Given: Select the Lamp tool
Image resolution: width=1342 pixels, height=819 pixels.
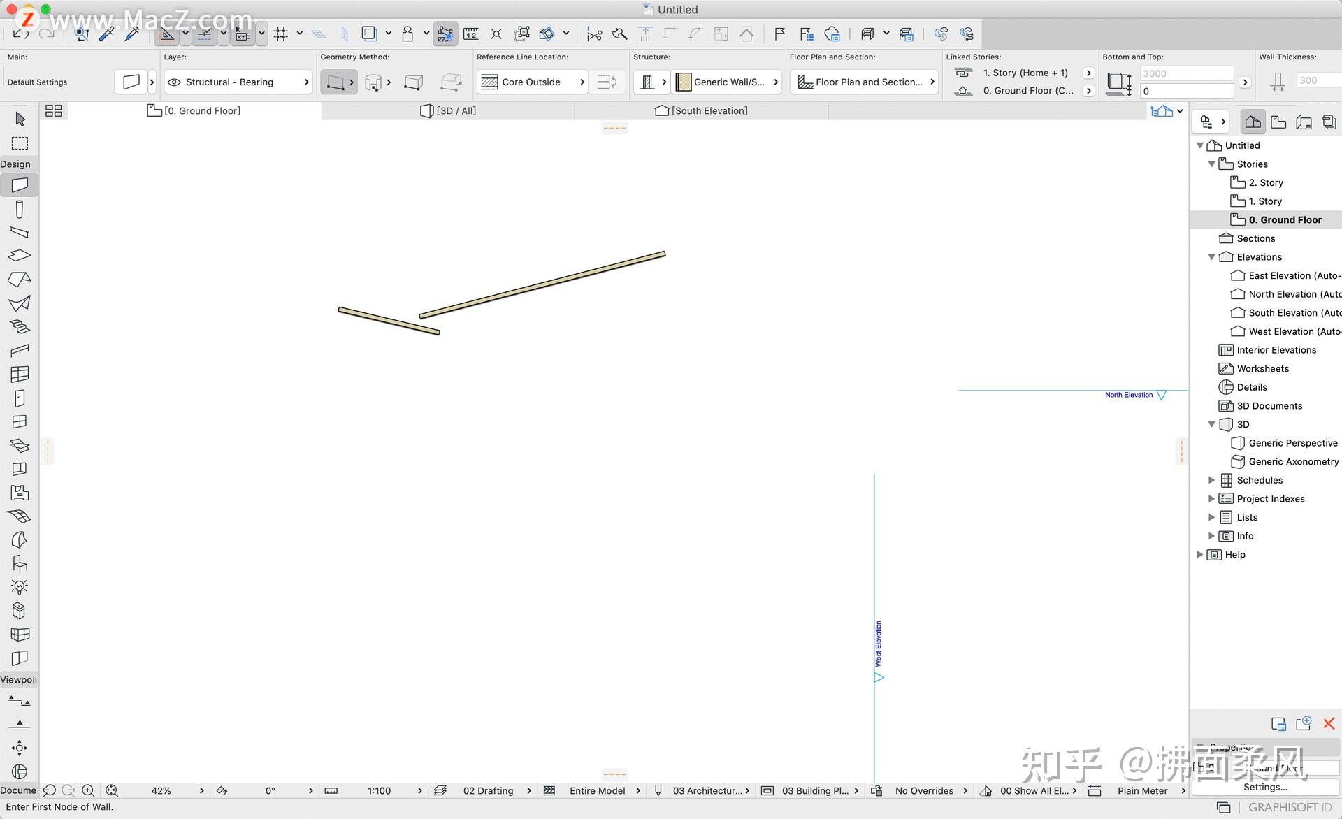Looking at the screenshot, I should pos(19,588).
